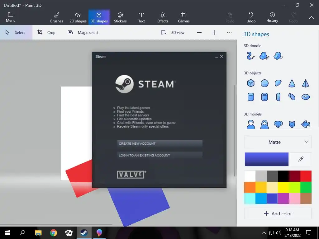
Task: Pick the cone 3D object
Action: [292, 83]
